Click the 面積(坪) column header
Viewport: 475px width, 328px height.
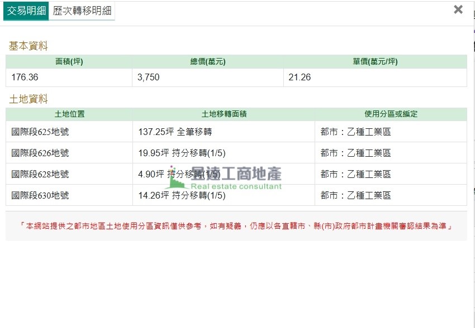coord(69,62)
